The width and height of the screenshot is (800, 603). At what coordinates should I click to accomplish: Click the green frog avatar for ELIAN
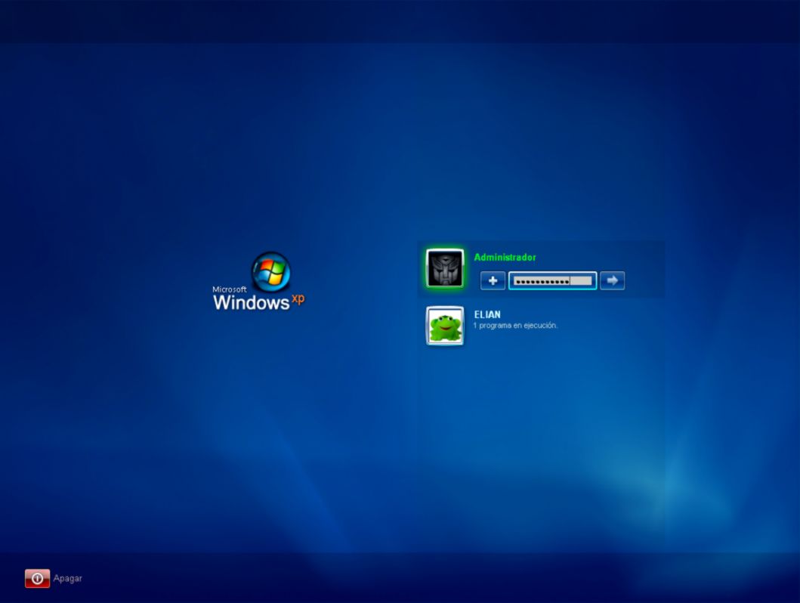pyautogui.click(x=444, y=326)
